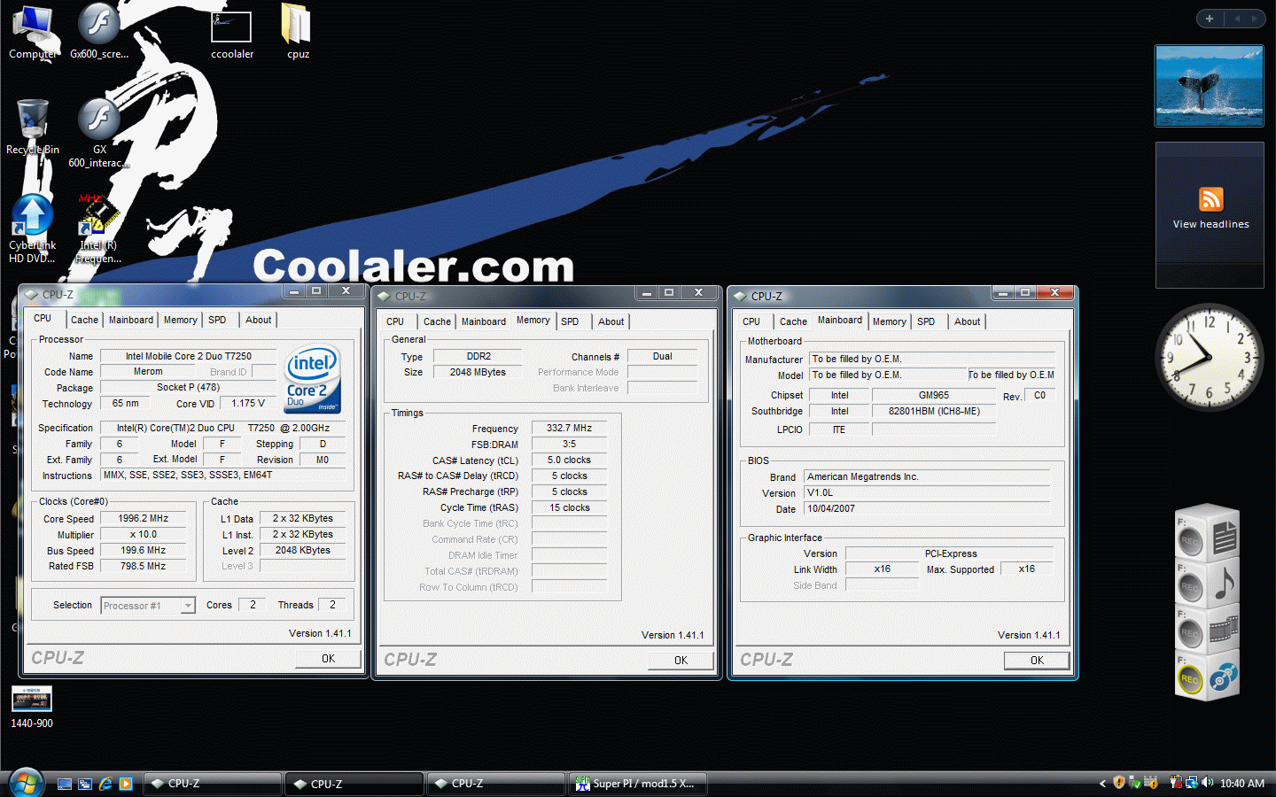This screenshot has height=797, width=1276.
Task: Click the Intel Core 2 Duo logo
Action: pos(313,380)
